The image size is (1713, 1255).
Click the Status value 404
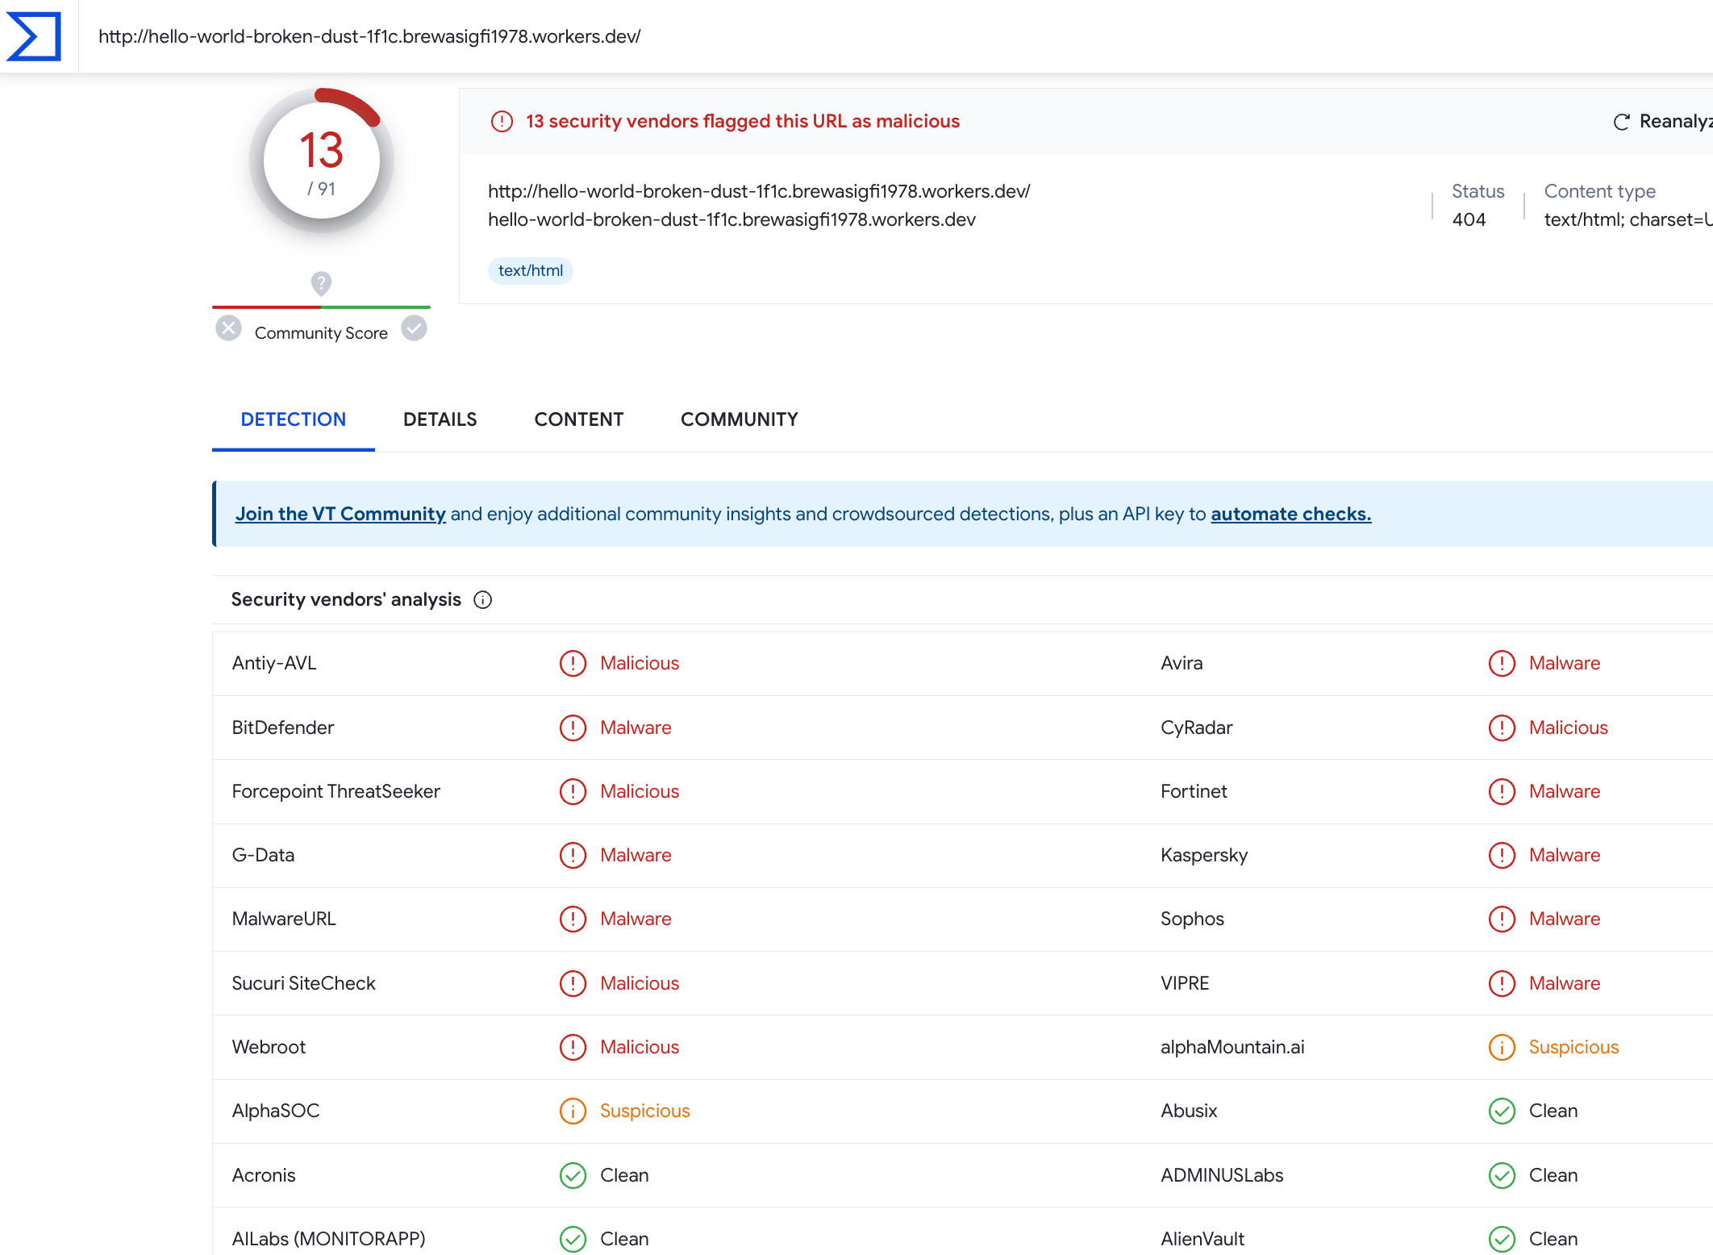(1469, 219)
